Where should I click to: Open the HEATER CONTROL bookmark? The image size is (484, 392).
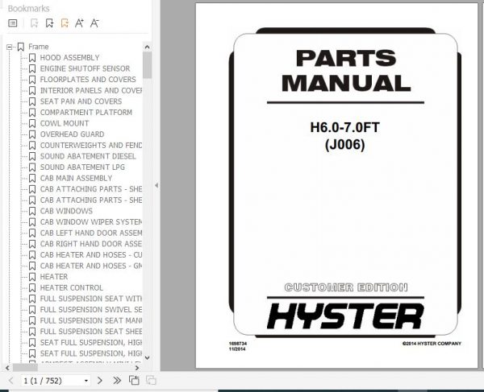click(x=72, y=287)
